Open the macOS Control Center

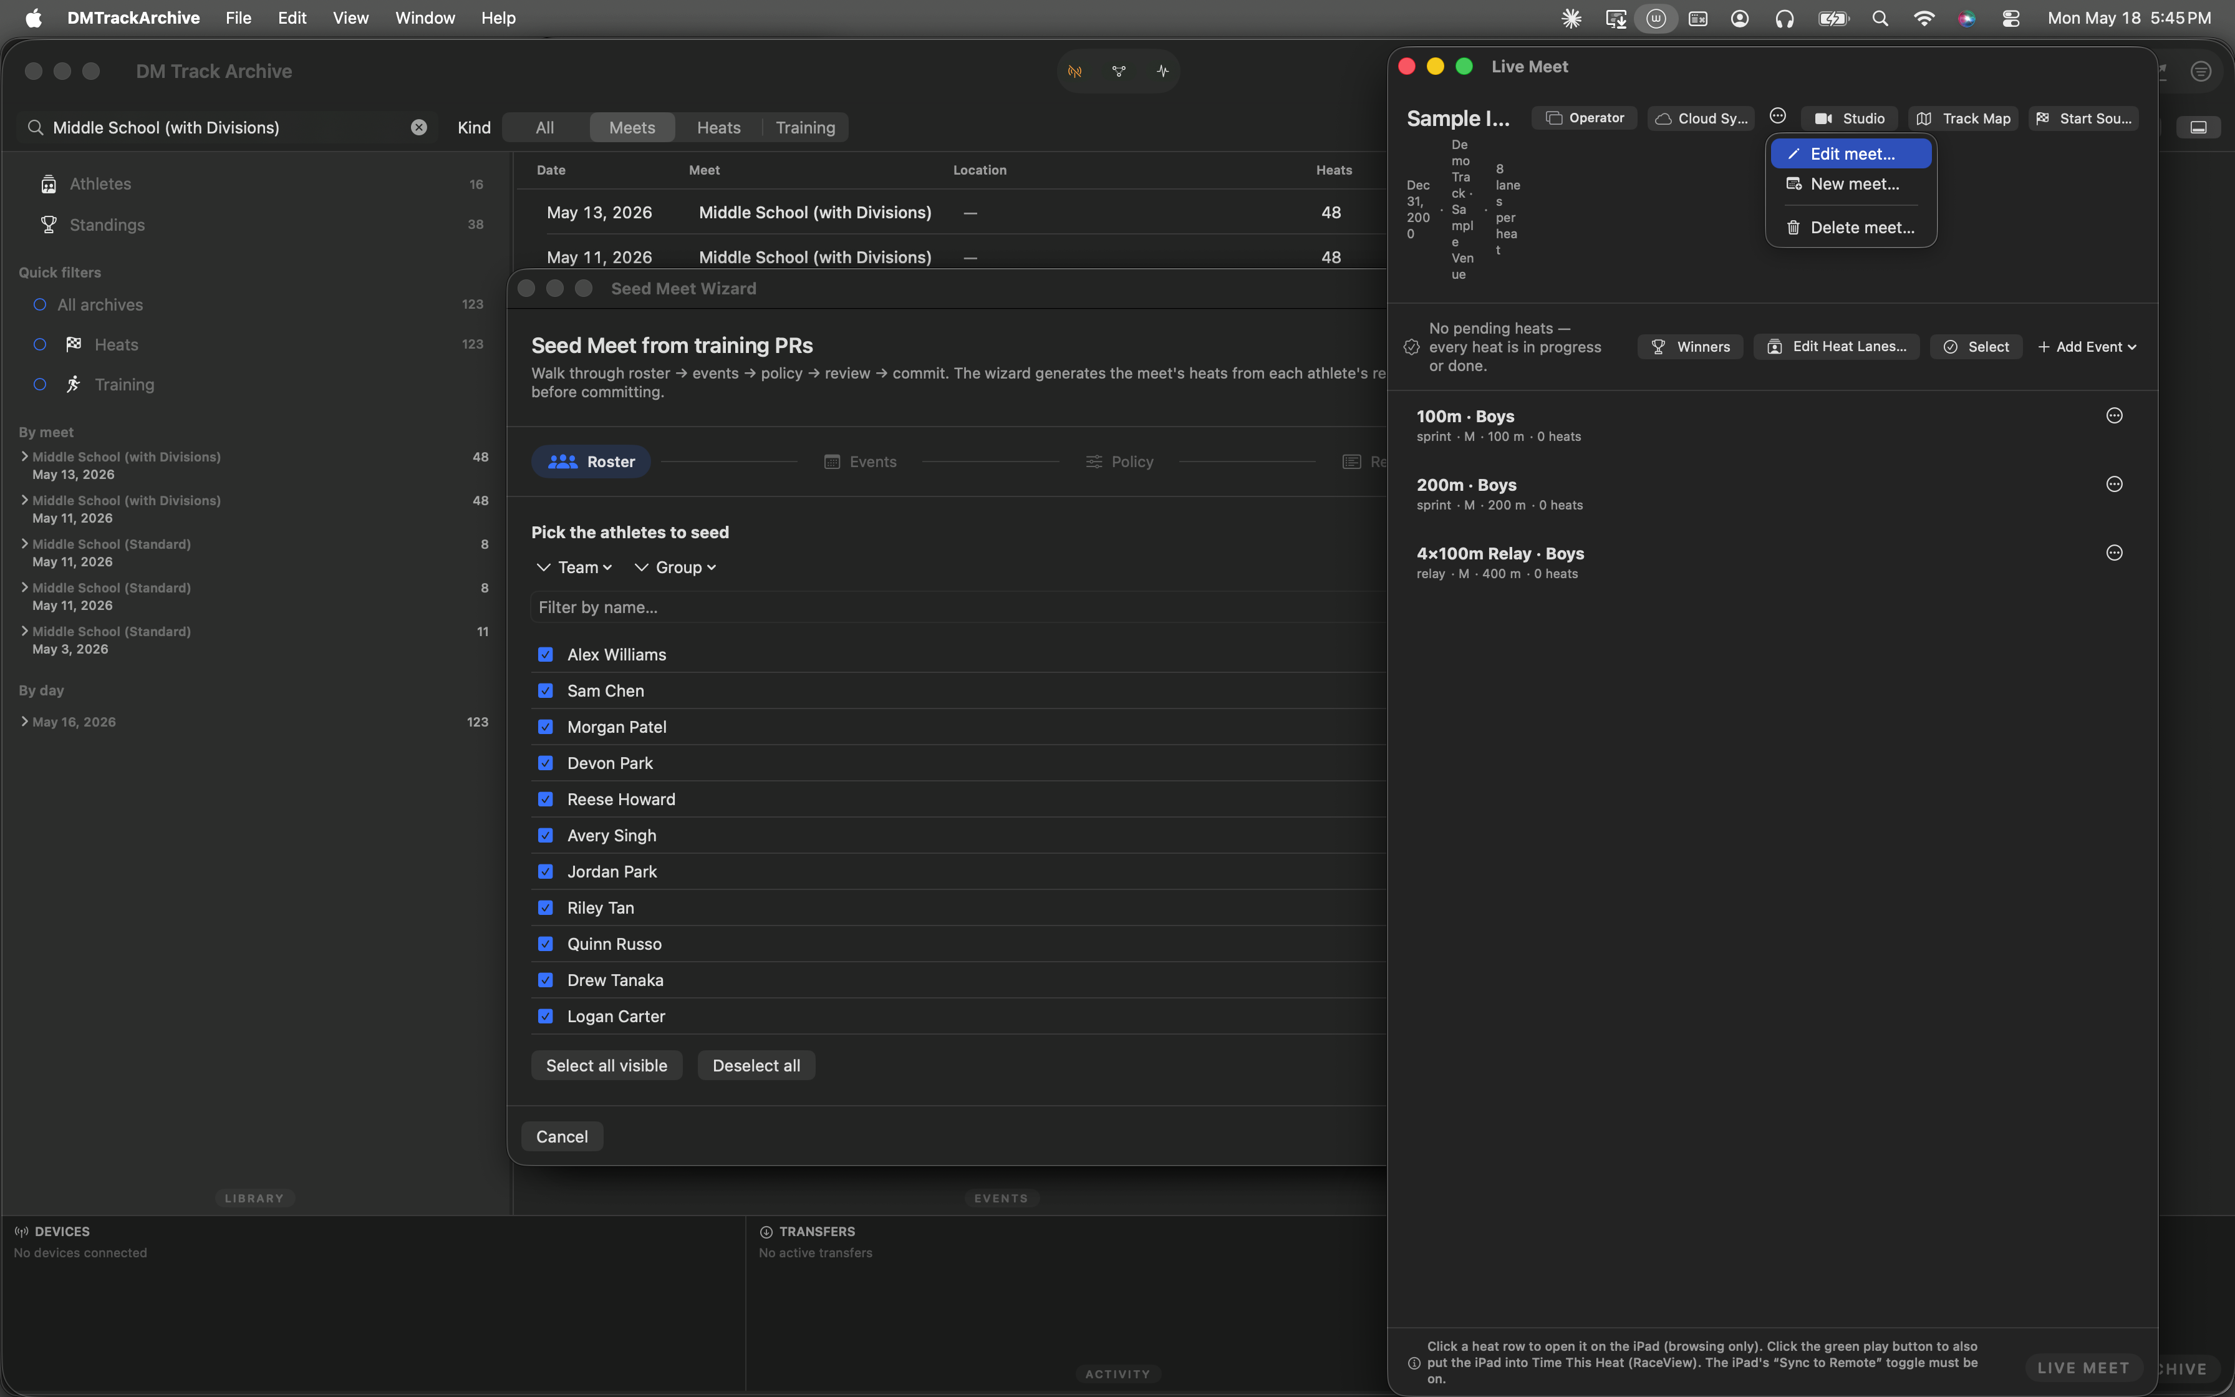click(2011, 19)
